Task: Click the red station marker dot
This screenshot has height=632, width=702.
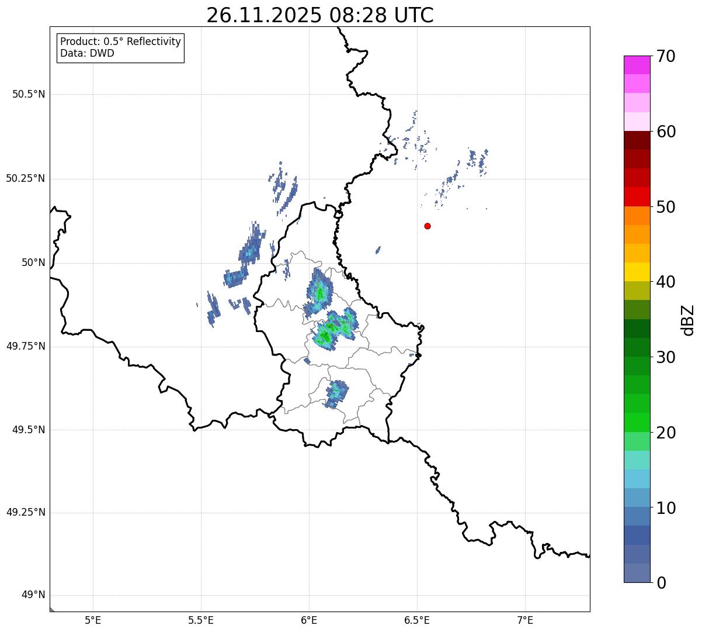Action: click(x=428, y=226)
